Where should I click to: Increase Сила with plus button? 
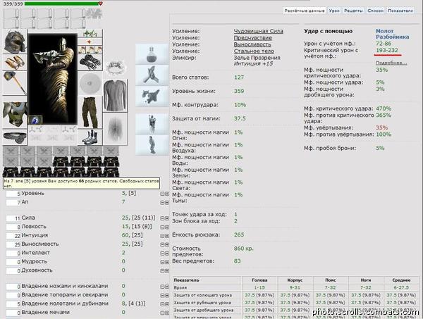pyautogui.click(x=167, y=218)
